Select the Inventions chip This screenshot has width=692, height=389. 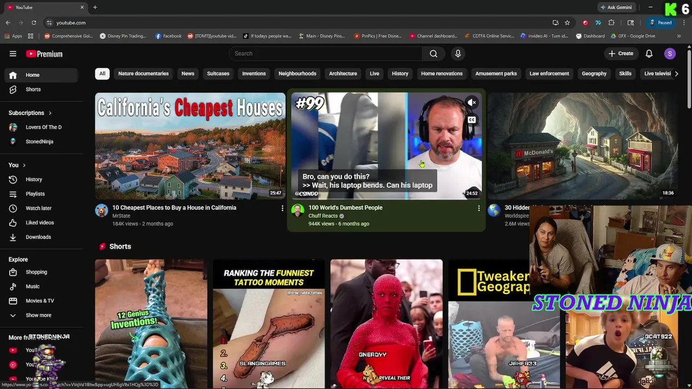[254, 73]
